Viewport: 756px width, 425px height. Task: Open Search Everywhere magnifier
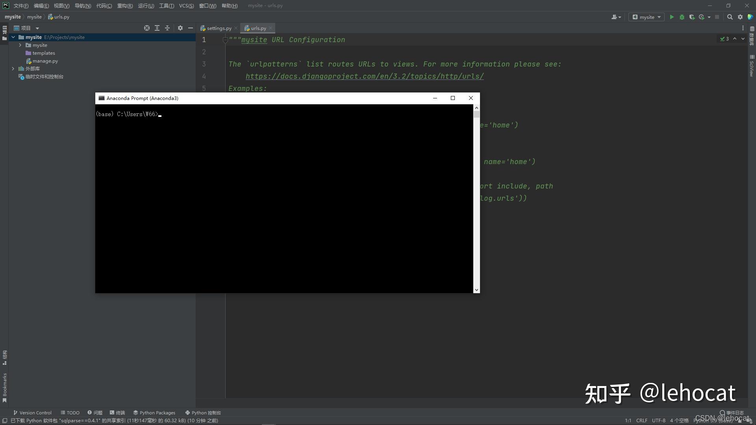(x=730, y=17)
